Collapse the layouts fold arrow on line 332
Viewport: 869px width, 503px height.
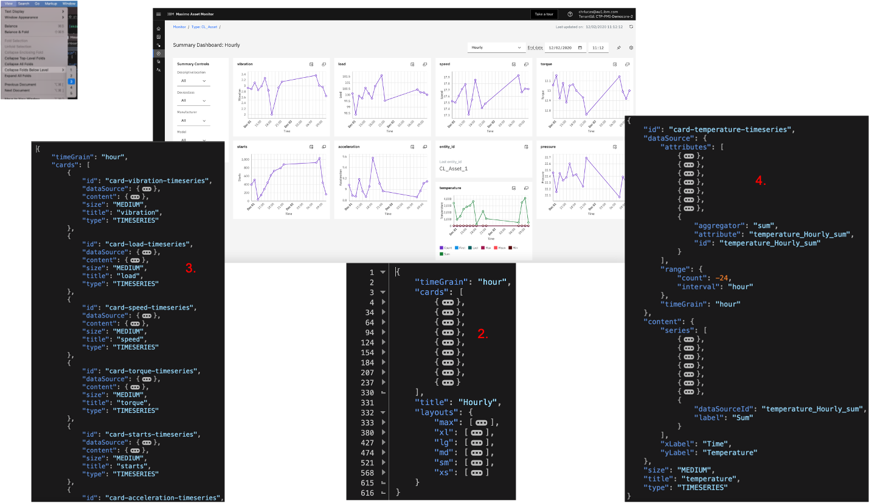(x=383, y=412)
